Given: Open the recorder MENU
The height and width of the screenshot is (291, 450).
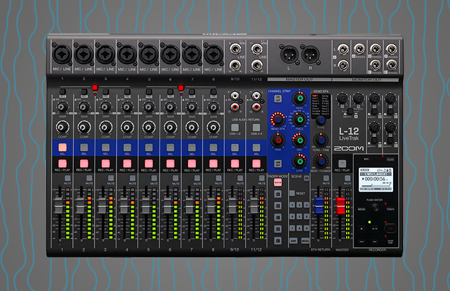Looking at the screenshot, I should (363, 208).
